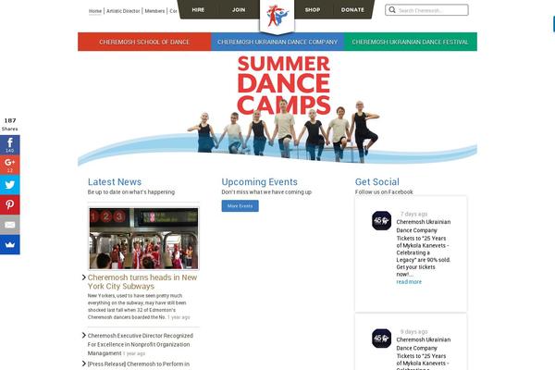Share page on Twitter sidebar icon
555x370 pixels.
coord(10,184)
